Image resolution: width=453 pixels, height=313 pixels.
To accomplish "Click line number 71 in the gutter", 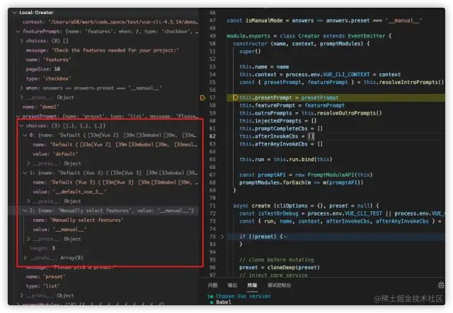I will click(212, 206).
